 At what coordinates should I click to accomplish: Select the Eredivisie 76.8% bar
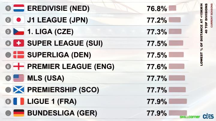pyautogui.click(x=172, y=8)
